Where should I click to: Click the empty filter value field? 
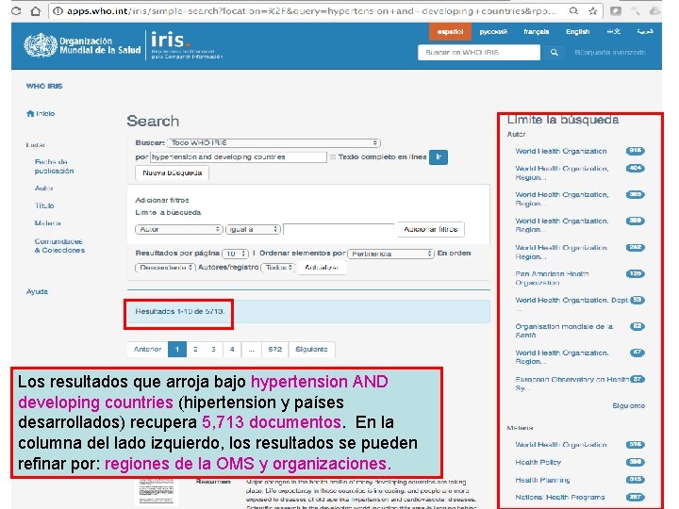pyautogui.click(x=339, y=229)
